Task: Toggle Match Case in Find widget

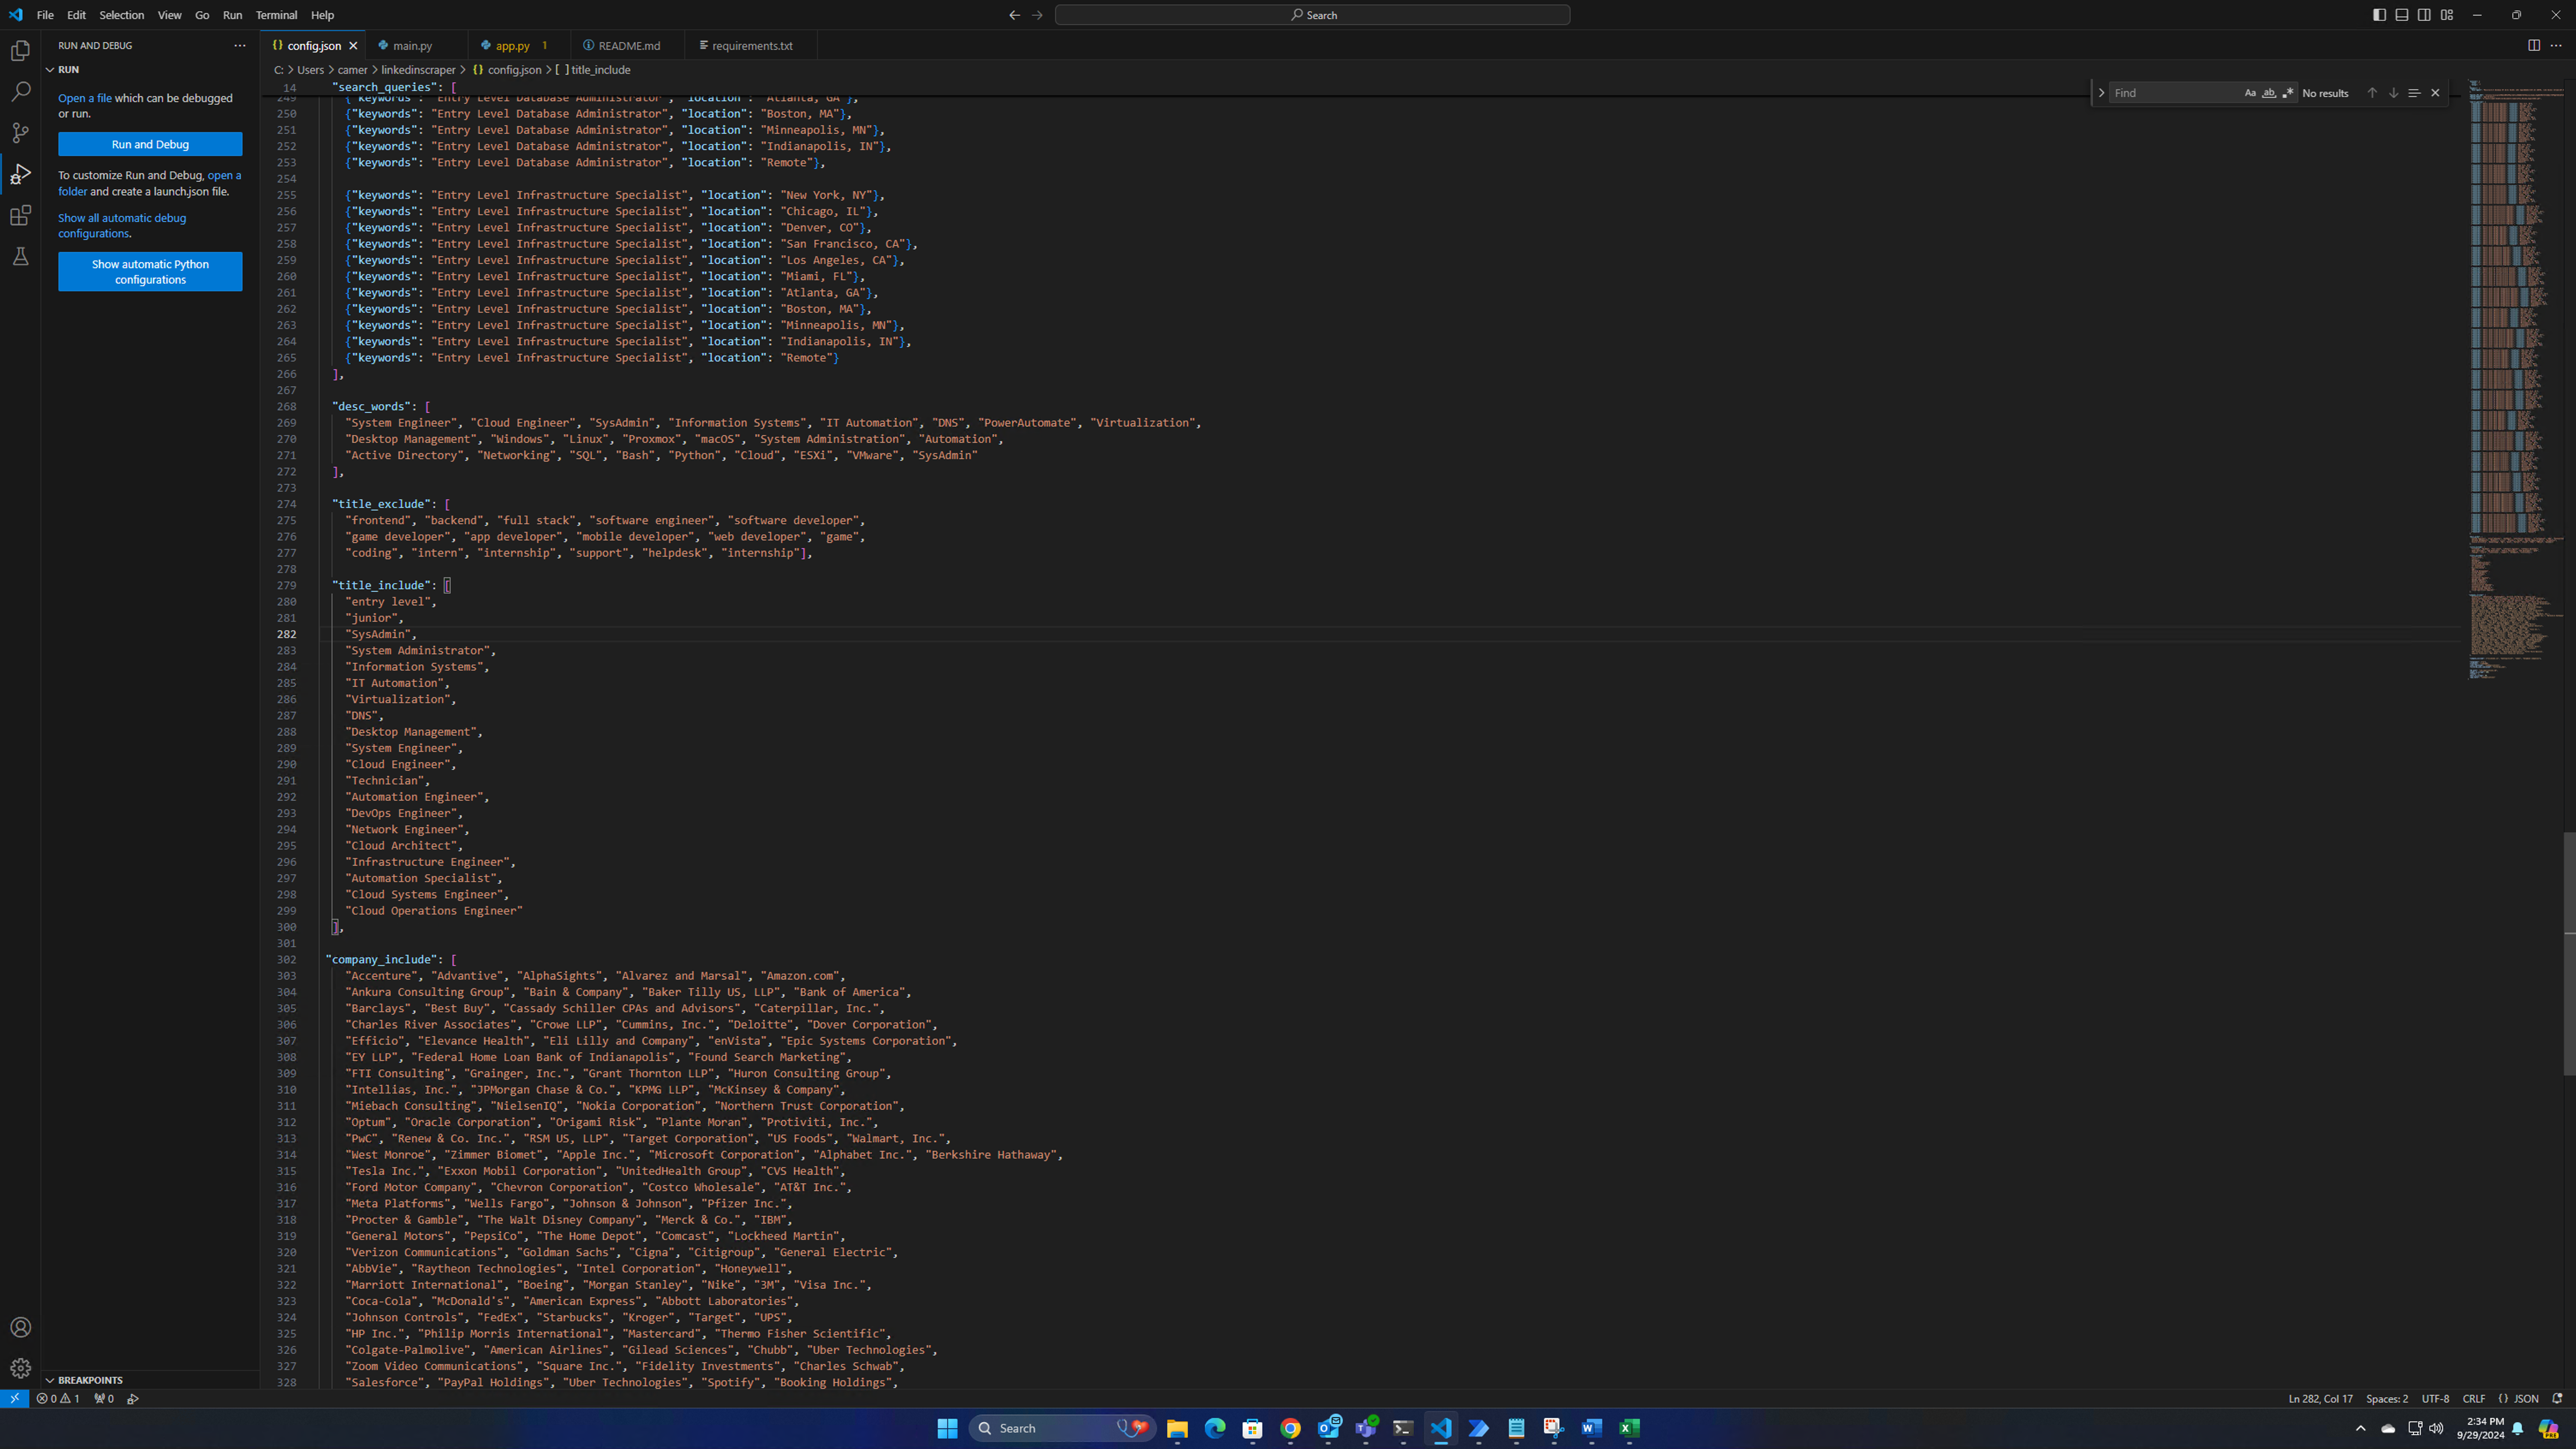Action: pyautogui.click(x=2250, y=93)
